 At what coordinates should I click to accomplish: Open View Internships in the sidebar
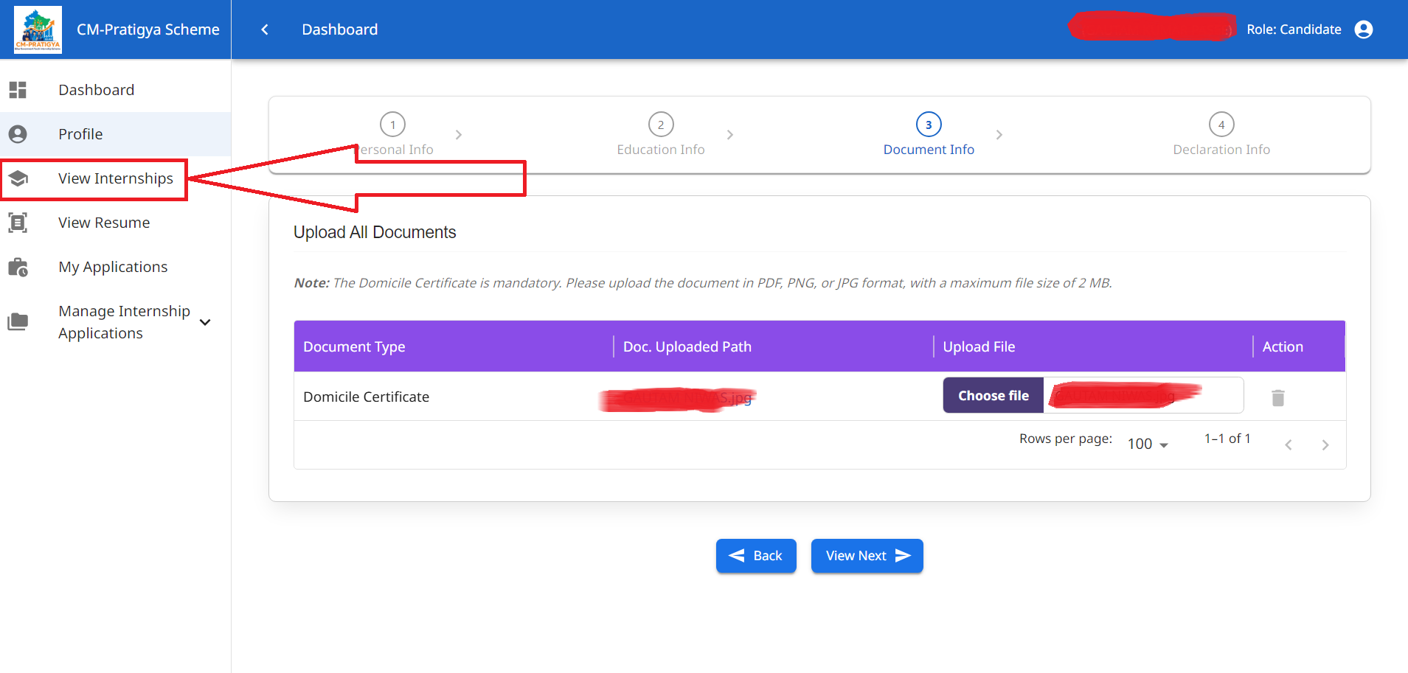[x=116, y=178]
